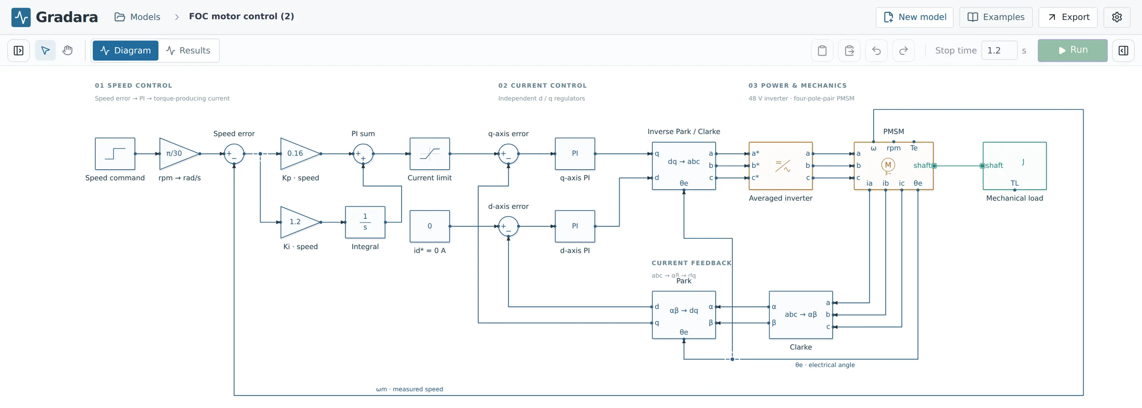This screenshot has width=1142, height=408.
Task: Select the αβ → dq Park block
Action: click(684, 315)
